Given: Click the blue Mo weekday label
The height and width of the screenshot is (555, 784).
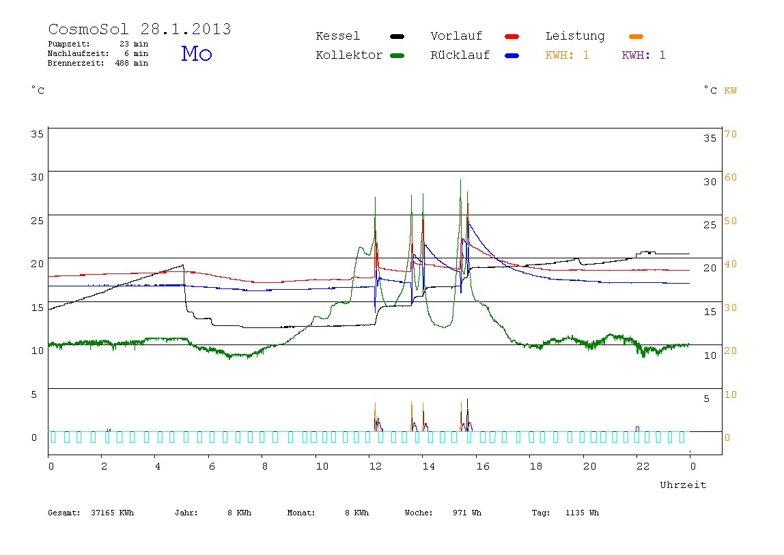Looking at the screenshot, I should pyautogui.click(x=197, y=53).
